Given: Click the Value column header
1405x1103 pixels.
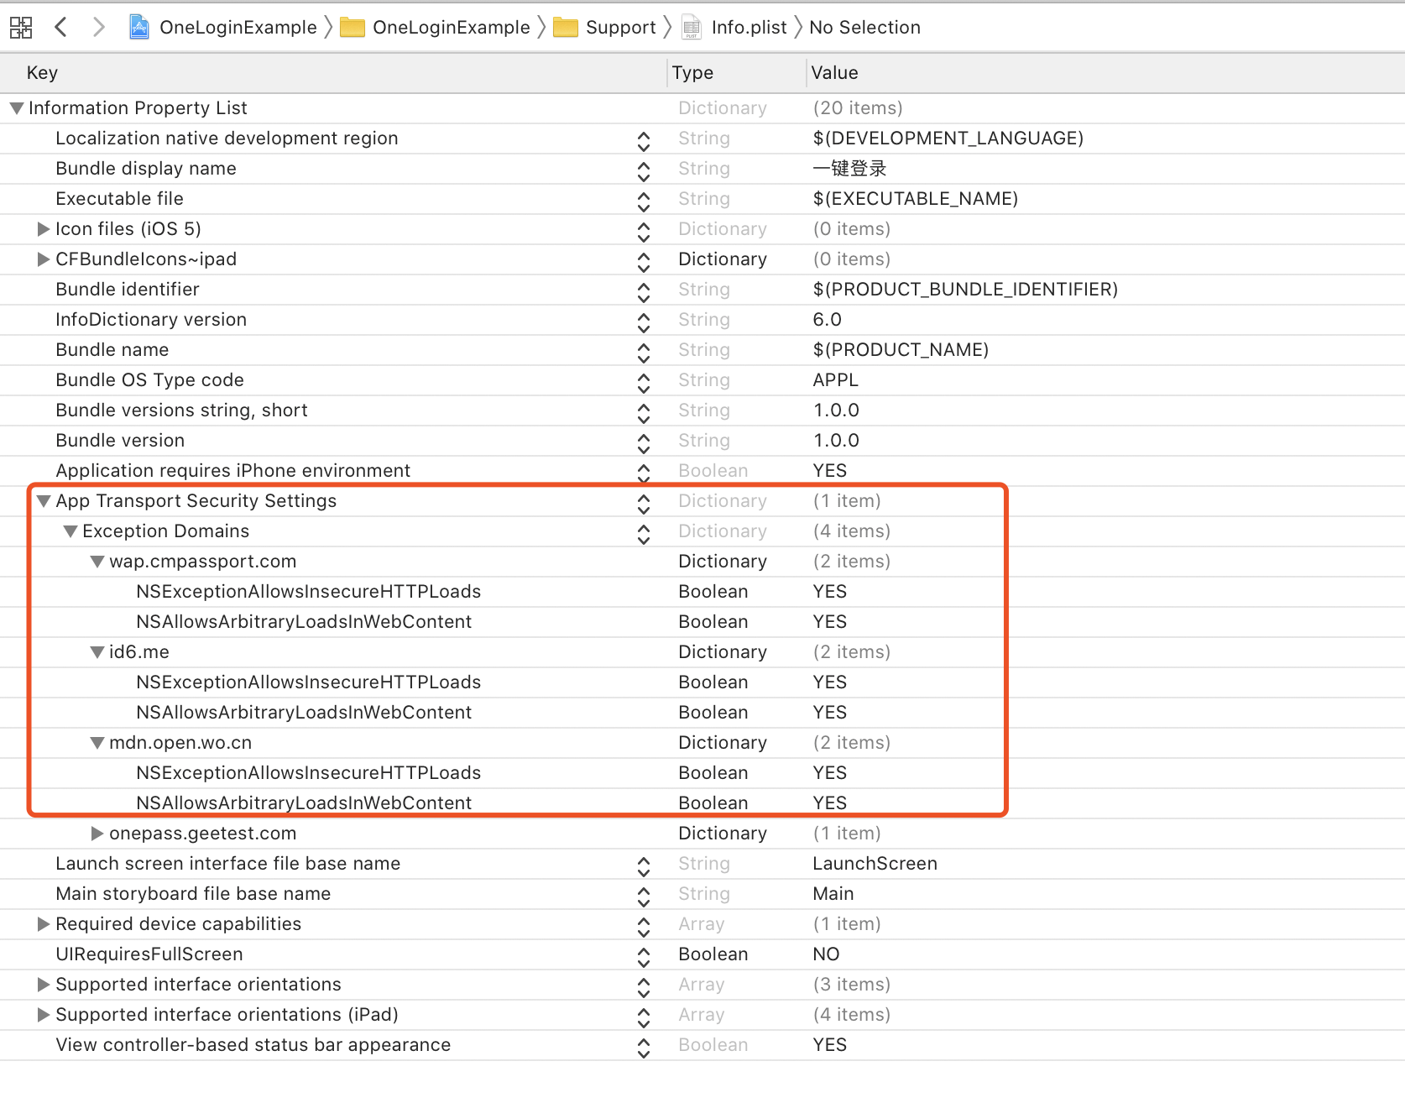Looking at the screenshot, I should [x=834, y=73].
